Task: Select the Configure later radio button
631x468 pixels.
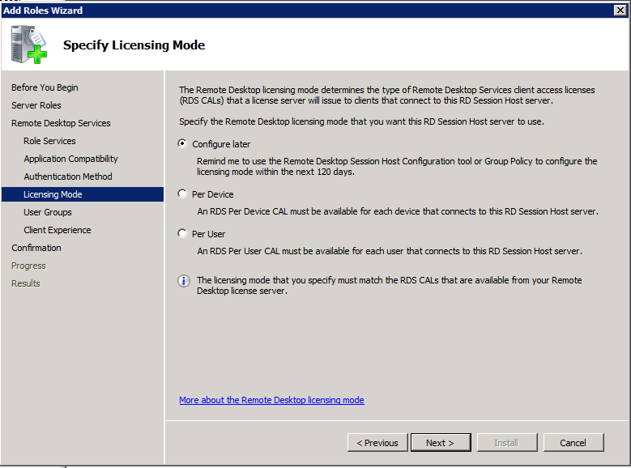Action: point(182,143)
